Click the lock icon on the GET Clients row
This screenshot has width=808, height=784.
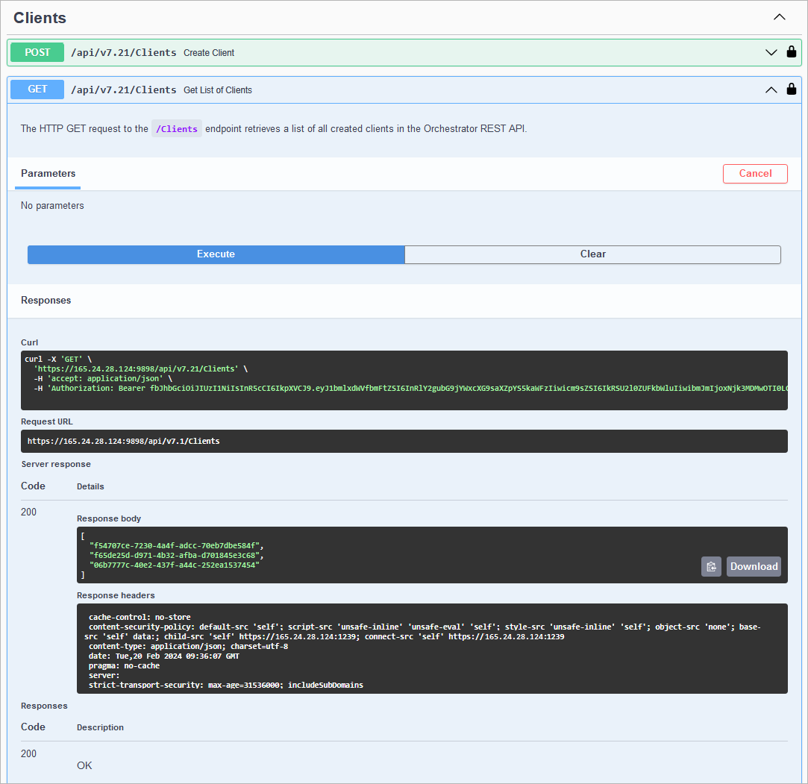point(792,90)
